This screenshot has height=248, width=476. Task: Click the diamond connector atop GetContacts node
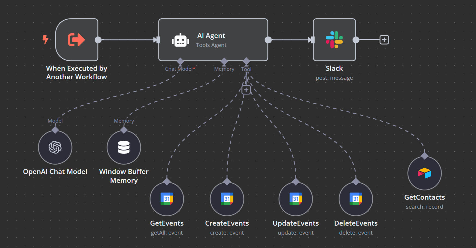pyautogui.click(x=424, y=156)
